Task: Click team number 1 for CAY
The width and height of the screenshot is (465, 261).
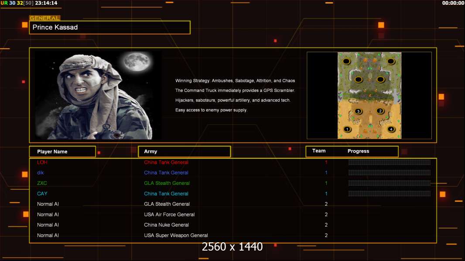Action: click(x=326, y=194)
